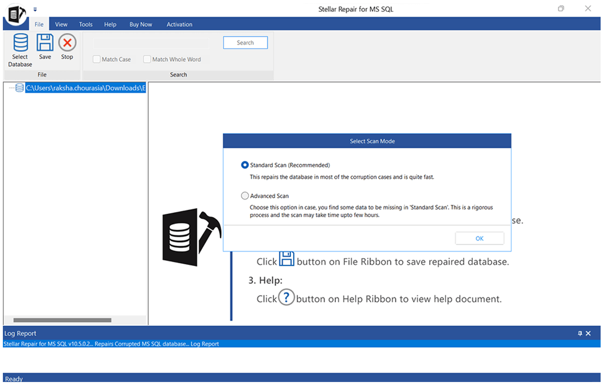Close the Log Report panel
The height and width of the screenshot is (386, 608).
coord(588,333)
